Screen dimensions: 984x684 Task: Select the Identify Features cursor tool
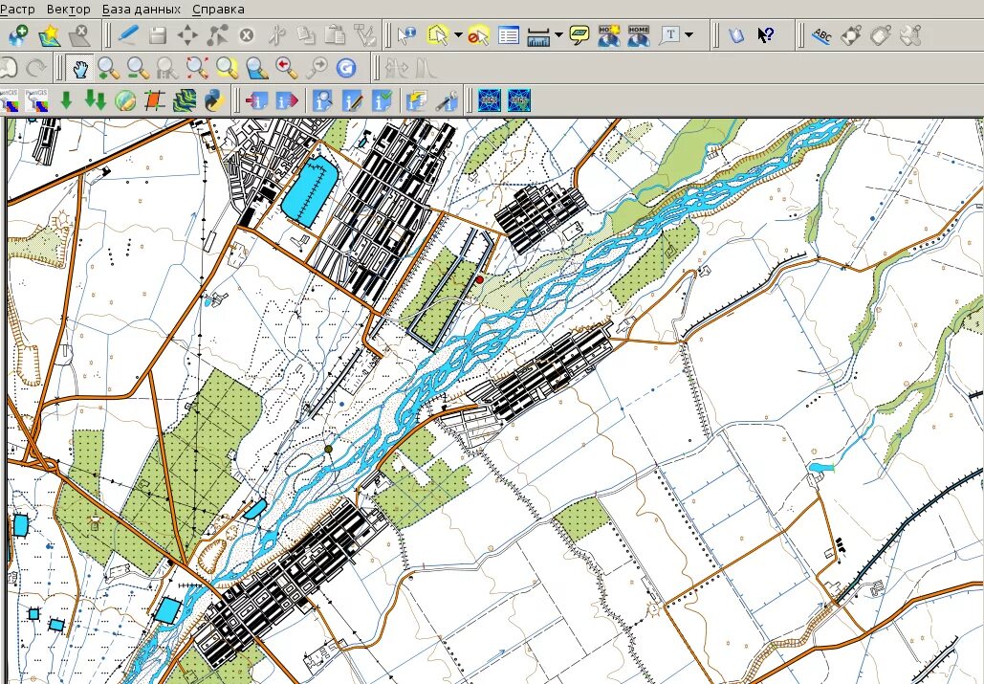pos(406,34)
